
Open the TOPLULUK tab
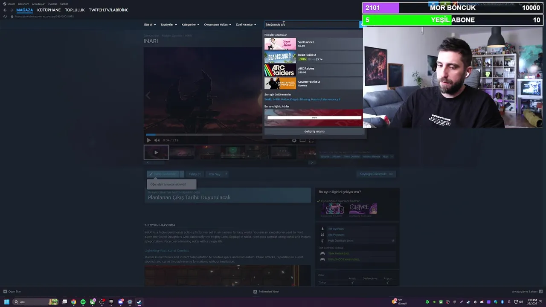coord(75,10)
